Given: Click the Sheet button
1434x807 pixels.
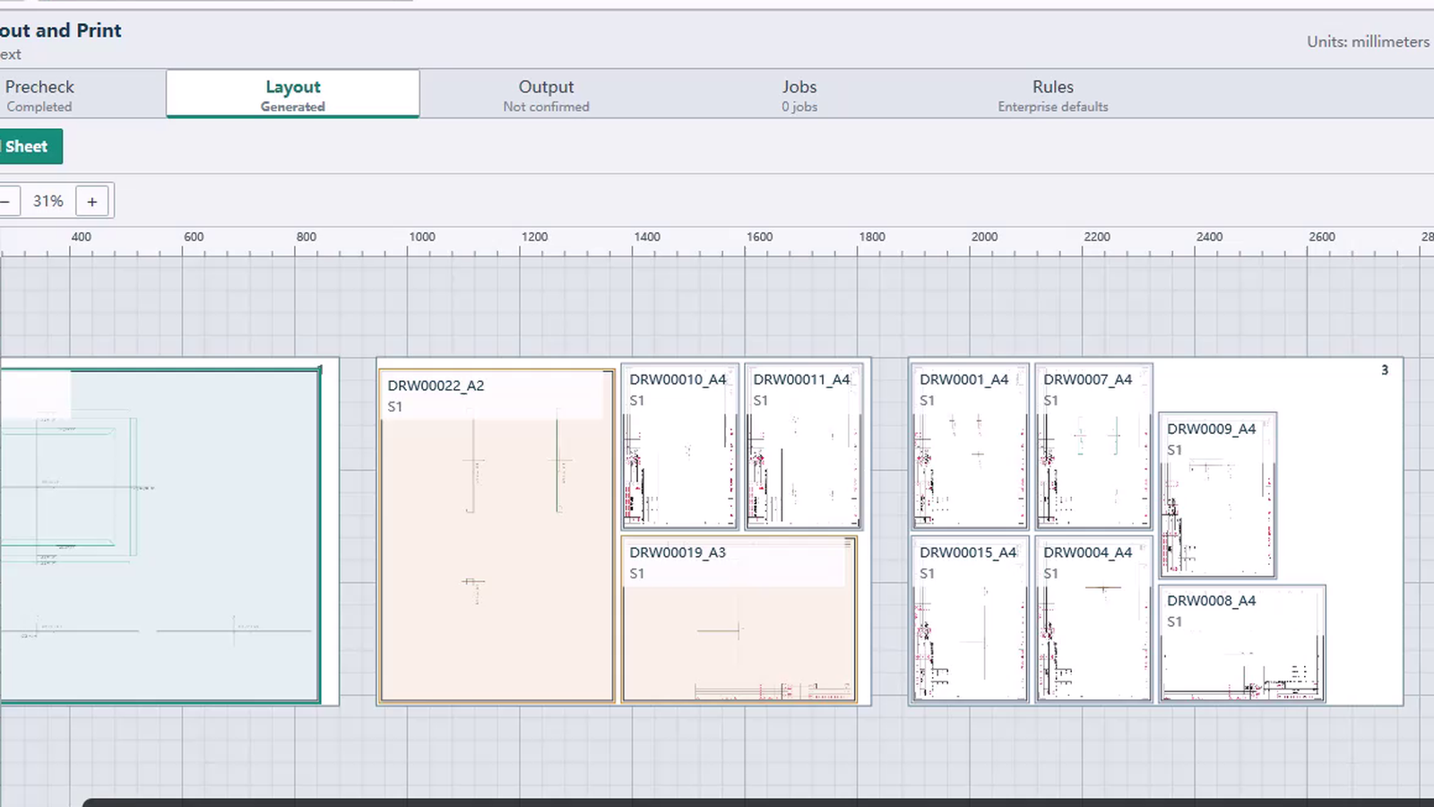Looking at the screenshot, I should (30, 146).
